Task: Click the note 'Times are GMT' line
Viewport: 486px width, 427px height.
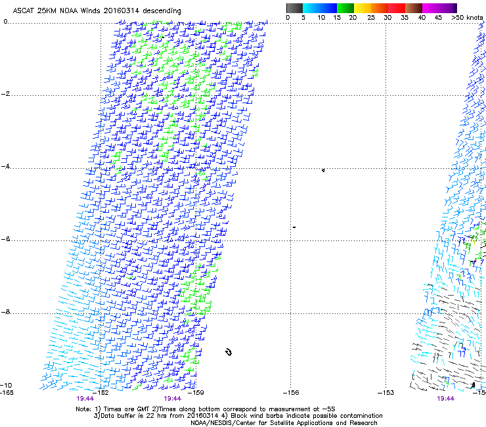Action: click(x=206, y=409)
